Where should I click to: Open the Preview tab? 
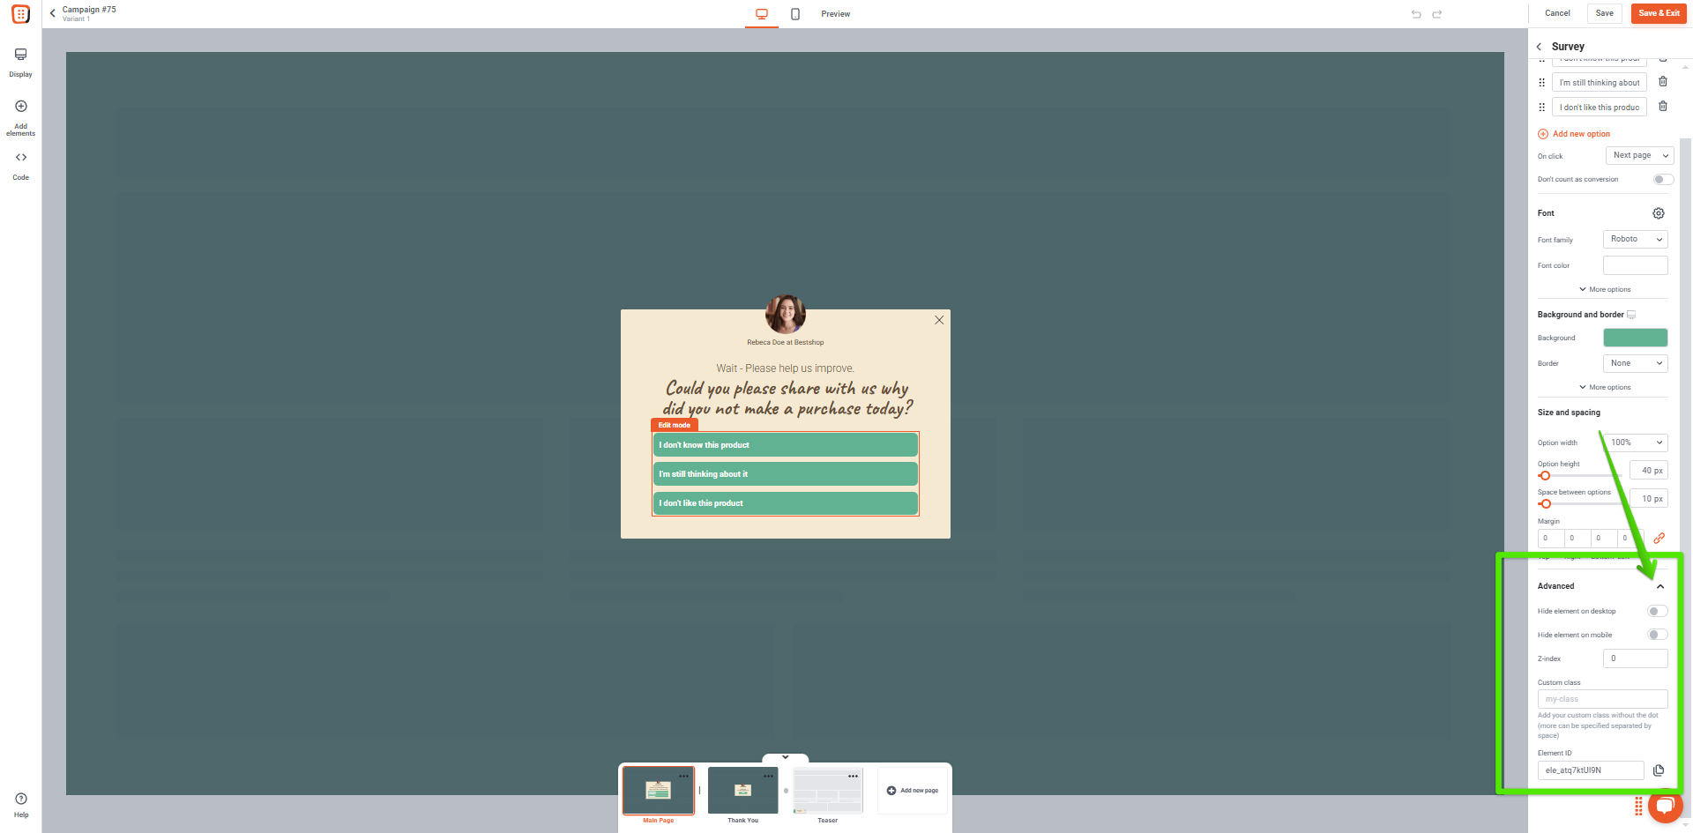[835, 14]
